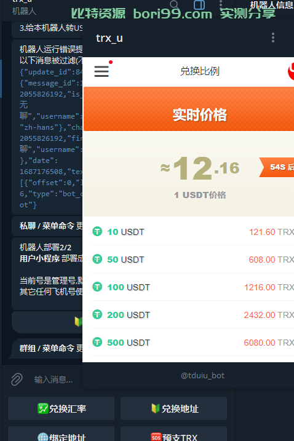The height and width of the screenshot is (441, 294).
Task: Select the 100 USDT exchange row
Action: tap(193, 287)
